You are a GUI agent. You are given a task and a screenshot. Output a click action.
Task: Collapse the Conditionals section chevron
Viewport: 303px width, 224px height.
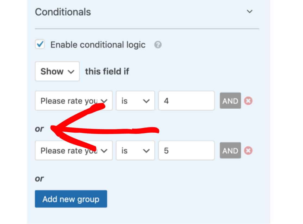[x=250, y=12]
